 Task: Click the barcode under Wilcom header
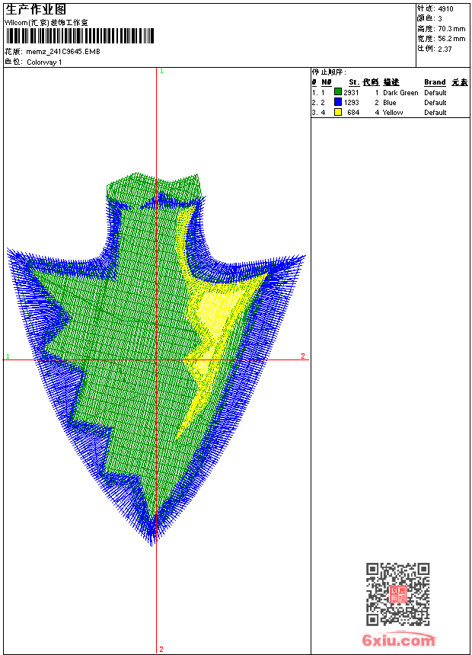pos(80,37)
